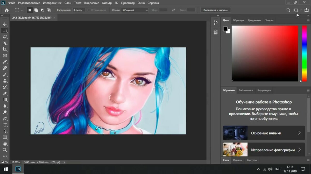Image resolution: width=311 pixels, height=174 pixels.
Task: Select the Clone Stamp tool
Action: coord(5,81)
